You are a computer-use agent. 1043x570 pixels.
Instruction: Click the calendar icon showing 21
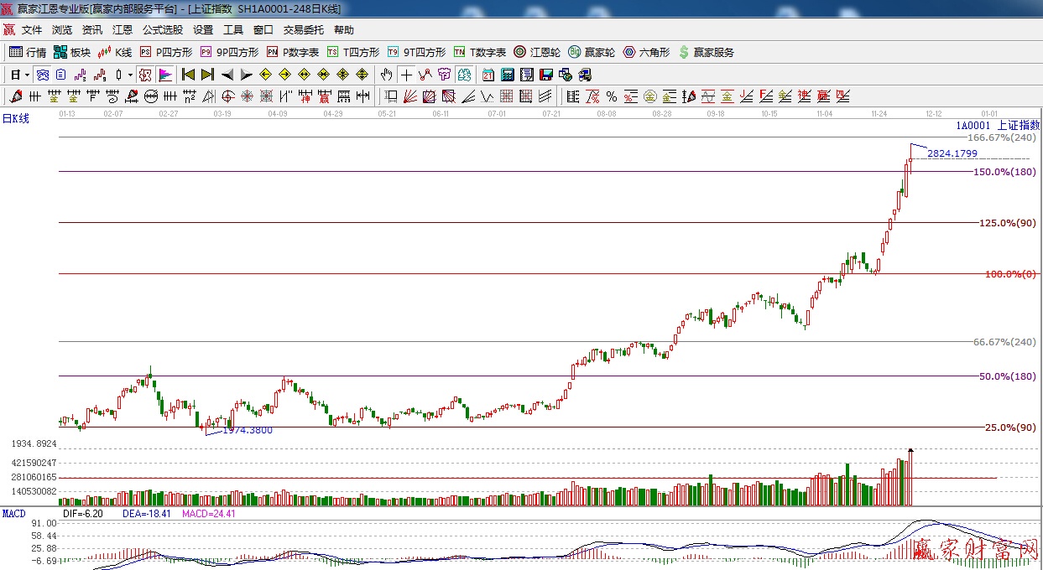pyautogui.click(x=488, y=75)
